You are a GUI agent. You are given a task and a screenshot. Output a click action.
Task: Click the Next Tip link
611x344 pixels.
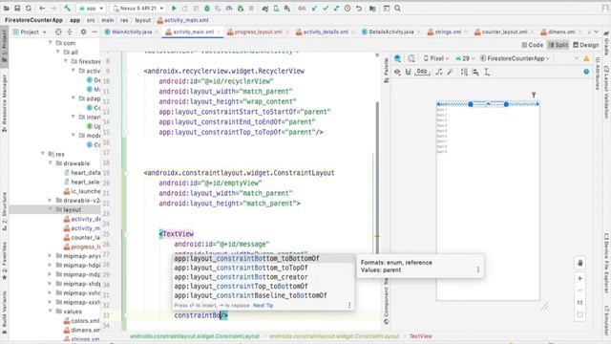[x=263, y=306]
